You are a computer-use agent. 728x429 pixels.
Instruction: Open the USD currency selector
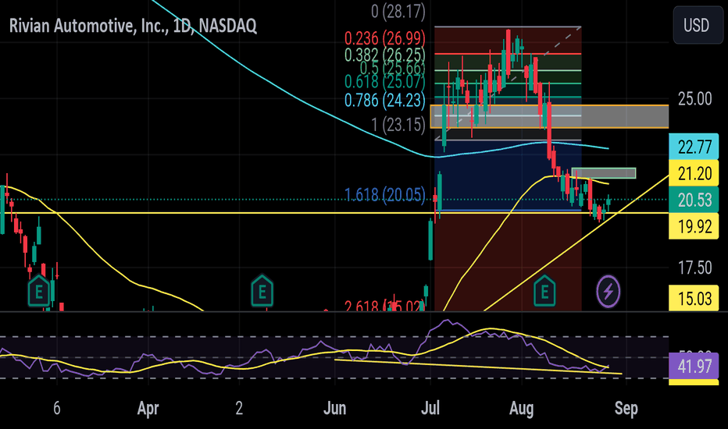click(696, 25)
